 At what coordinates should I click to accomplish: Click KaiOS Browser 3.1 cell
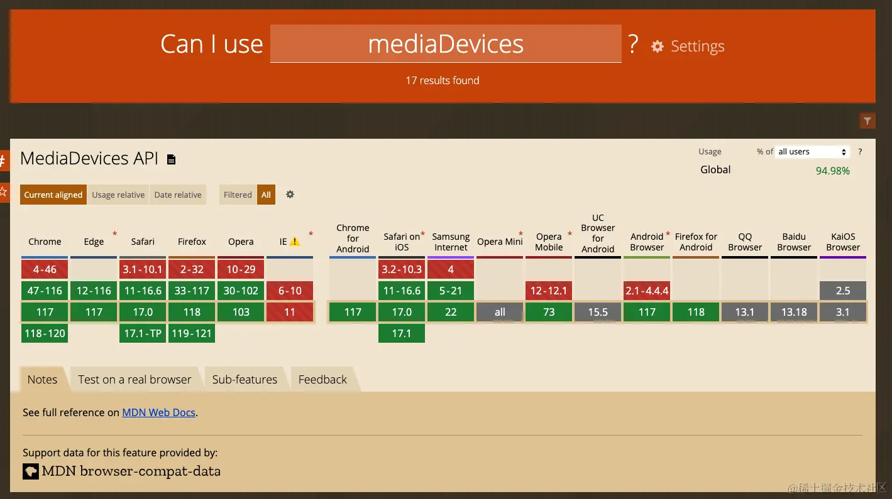pos(843,312)
